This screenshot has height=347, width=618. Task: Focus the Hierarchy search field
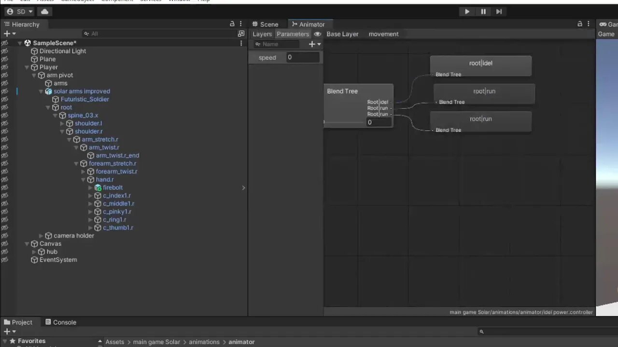pyautogui.click(x=159, y=34)
